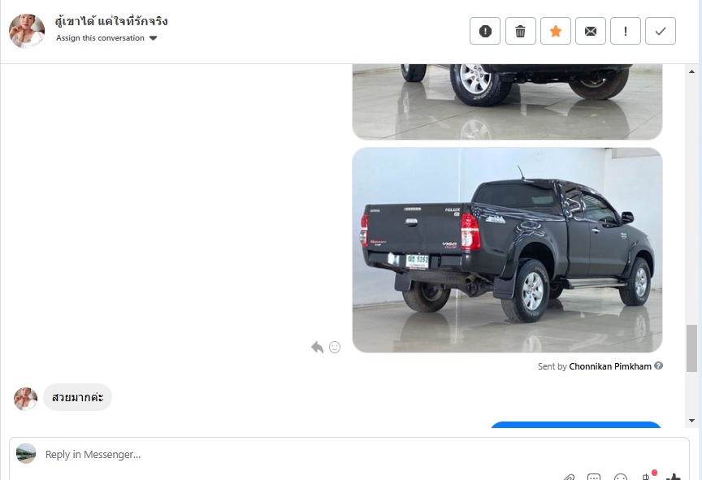Add emoji reaction to the photo message
Screen dimensions: 702x480
335,347
